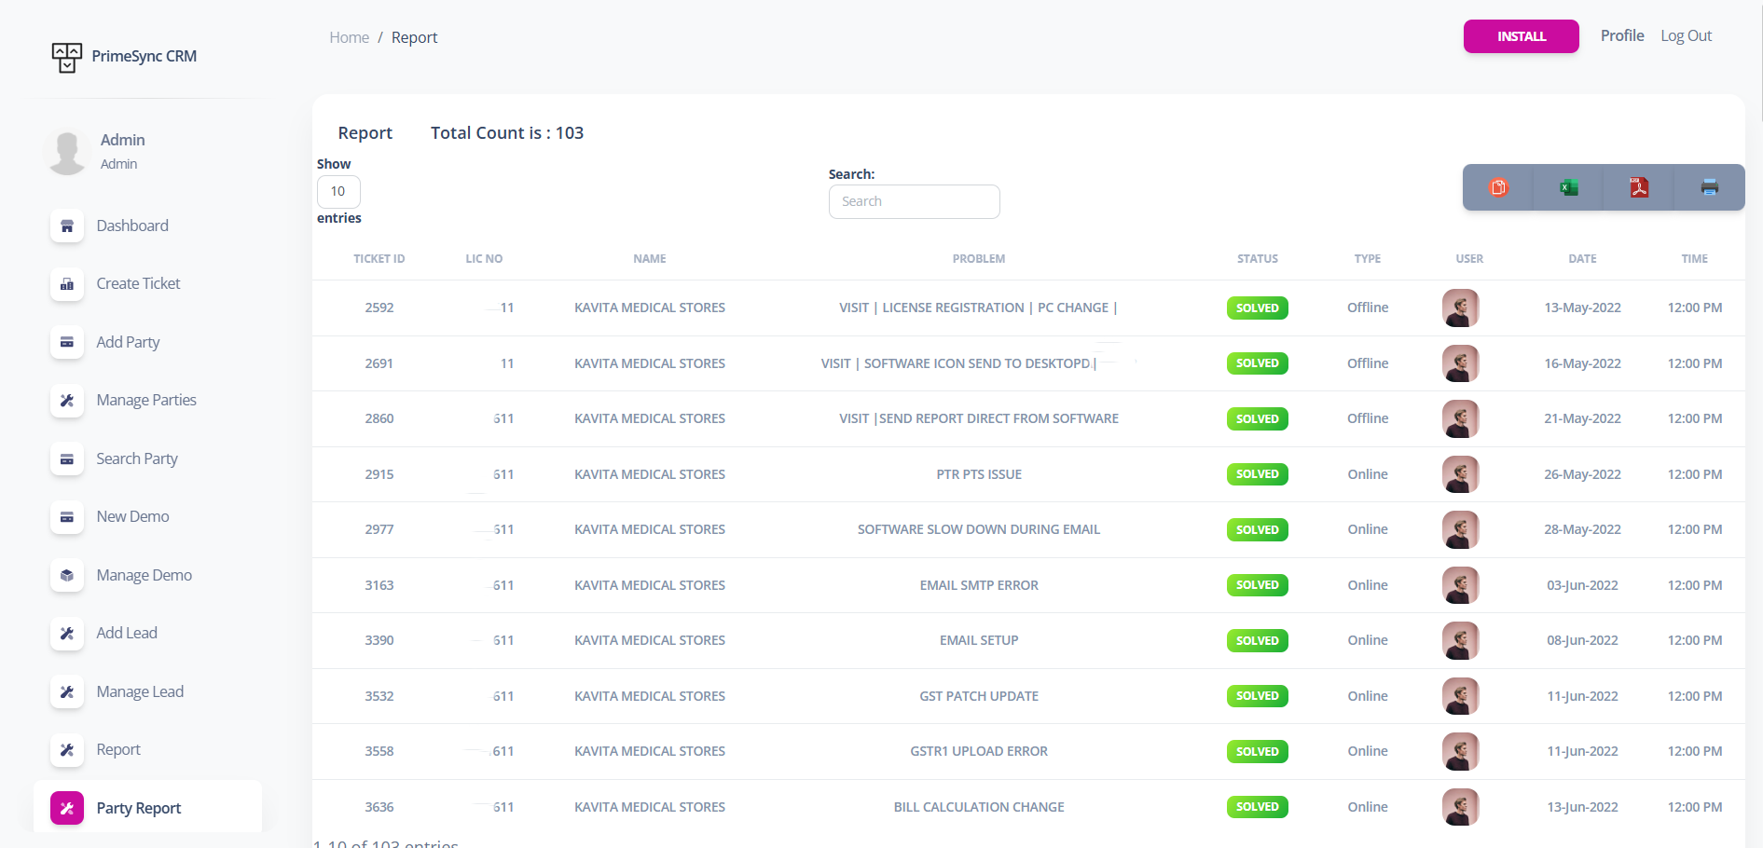Open the Show entries dropdown
Viewport: 1763px width, 848px height.
point(338,192)
